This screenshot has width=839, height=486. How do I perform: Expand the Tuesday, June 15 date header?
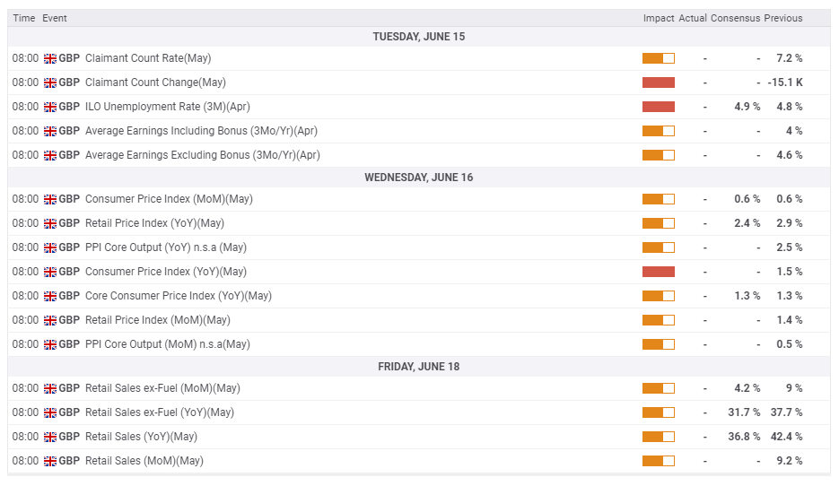pyautogui.click(x=419, y=37)
